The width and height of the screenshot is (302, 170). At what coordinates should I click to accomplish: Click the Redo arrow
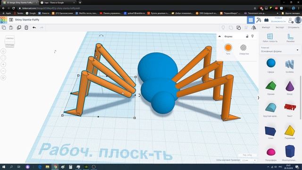[42, 27]
